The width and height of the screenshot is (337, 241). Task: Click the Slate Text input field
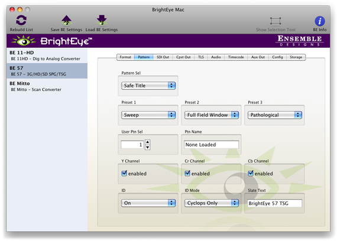pyautogui.click(x=274, y=203)
